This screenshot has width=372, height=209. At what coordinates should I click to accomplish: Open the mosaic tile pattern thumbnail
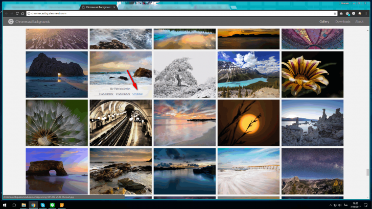[x=312, y=39]
